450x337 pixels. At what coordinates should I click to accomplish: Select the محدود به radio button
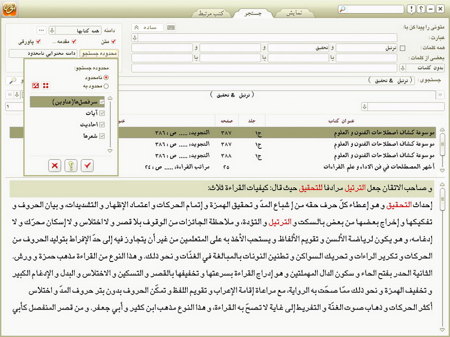click(106, 86)
